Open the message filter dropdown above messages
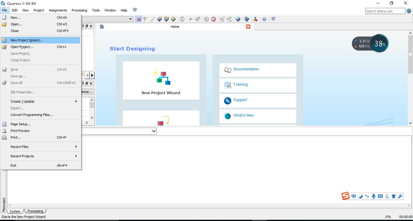 click(x=154, y=131)
